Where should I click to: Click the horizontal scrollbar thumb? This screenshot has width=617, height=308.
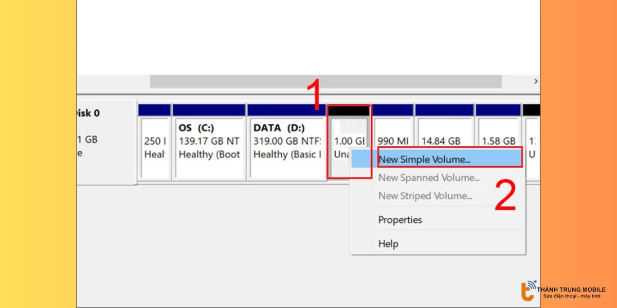[x=325, y=82]
